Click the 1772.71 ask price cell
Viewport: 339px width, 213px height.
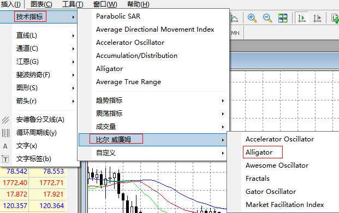point(47,183)
